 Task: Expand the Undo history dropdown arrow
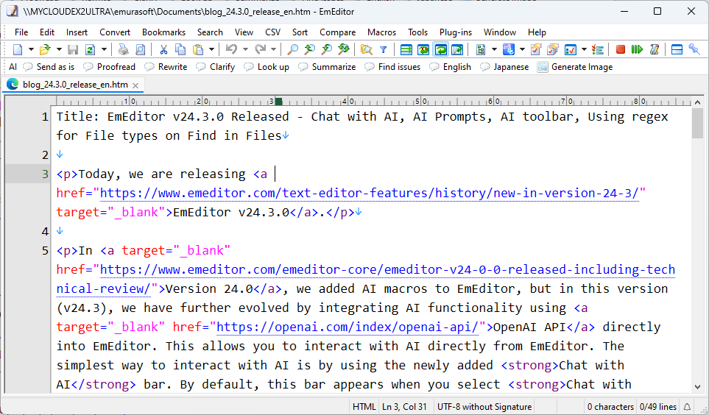point(245,49)
